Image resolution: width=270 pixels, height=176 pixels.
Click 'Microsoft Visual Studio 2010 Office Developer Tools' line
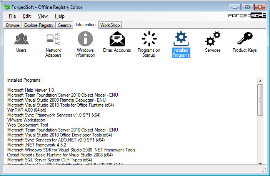60,135
